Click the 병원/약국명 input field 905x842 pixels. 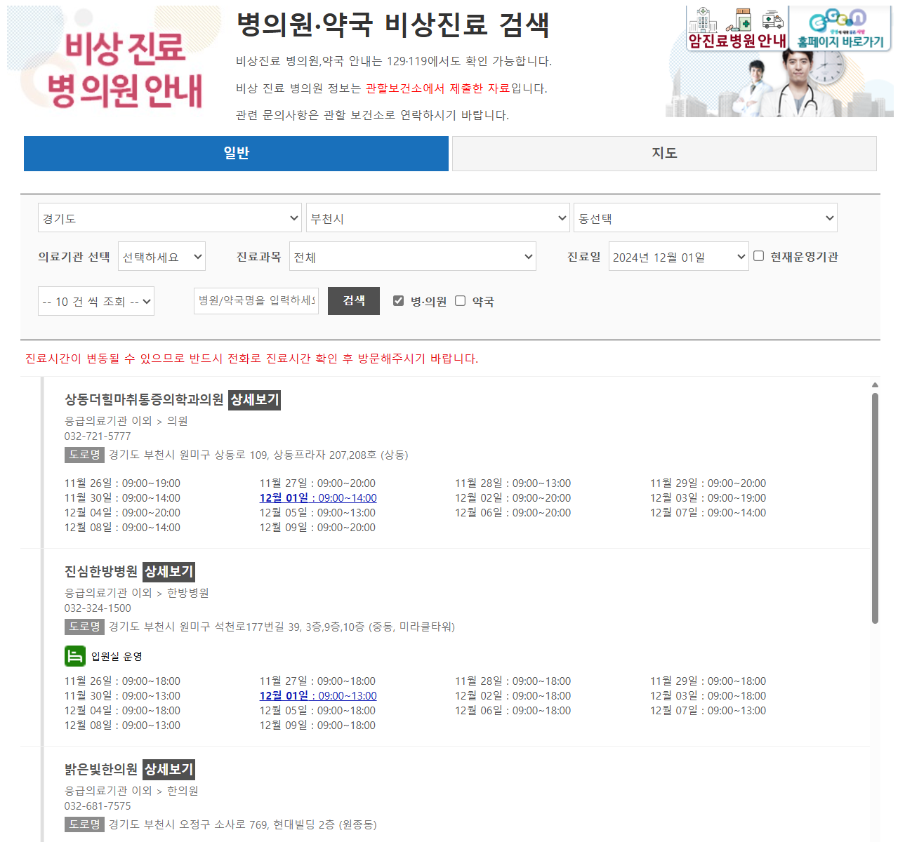[x=256, y=300]
